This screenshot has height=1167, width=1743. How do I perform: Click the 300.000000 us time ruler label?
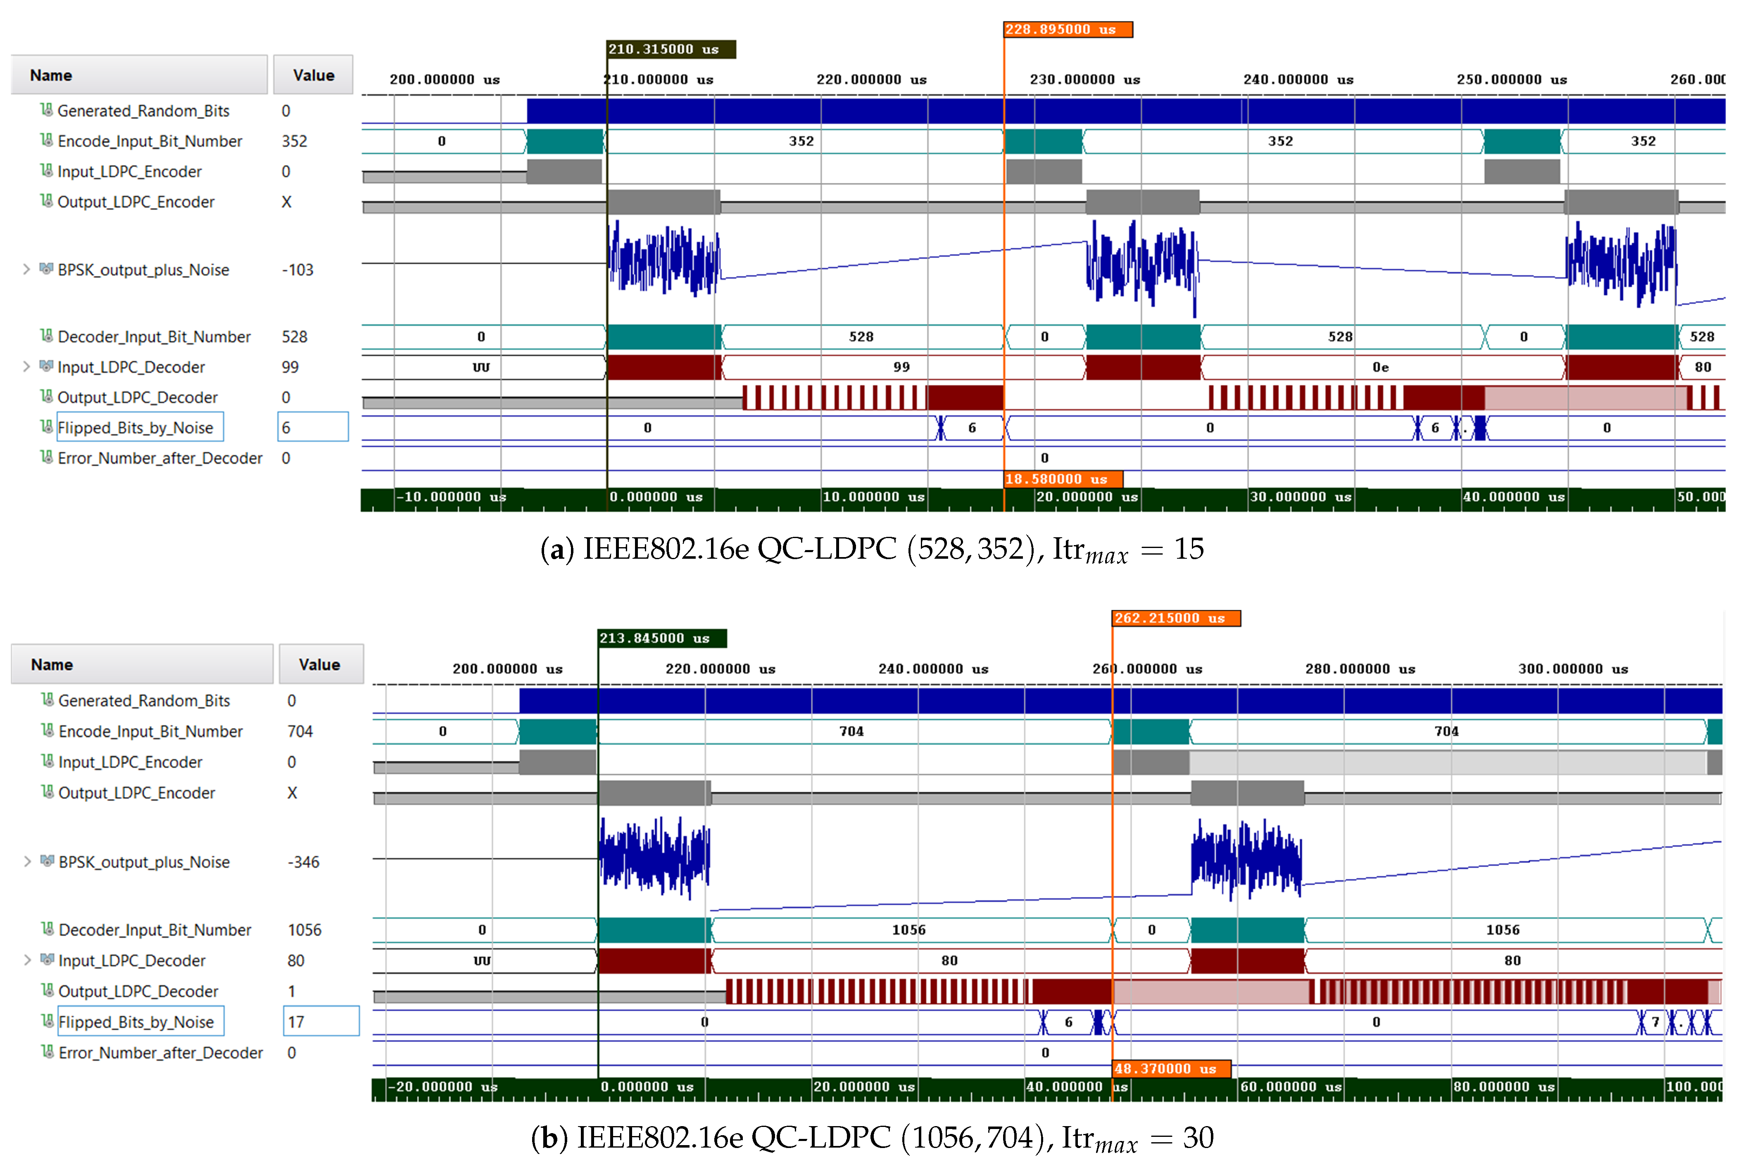[x=1573, y=669]
